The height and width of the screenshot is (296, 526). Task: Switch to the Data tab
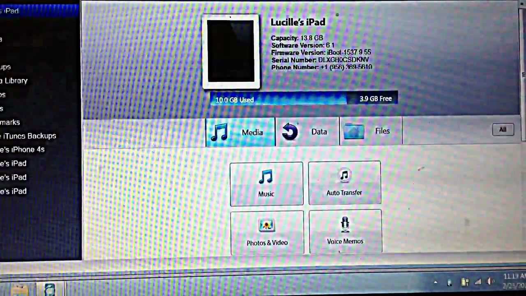(x=307, y=132)
